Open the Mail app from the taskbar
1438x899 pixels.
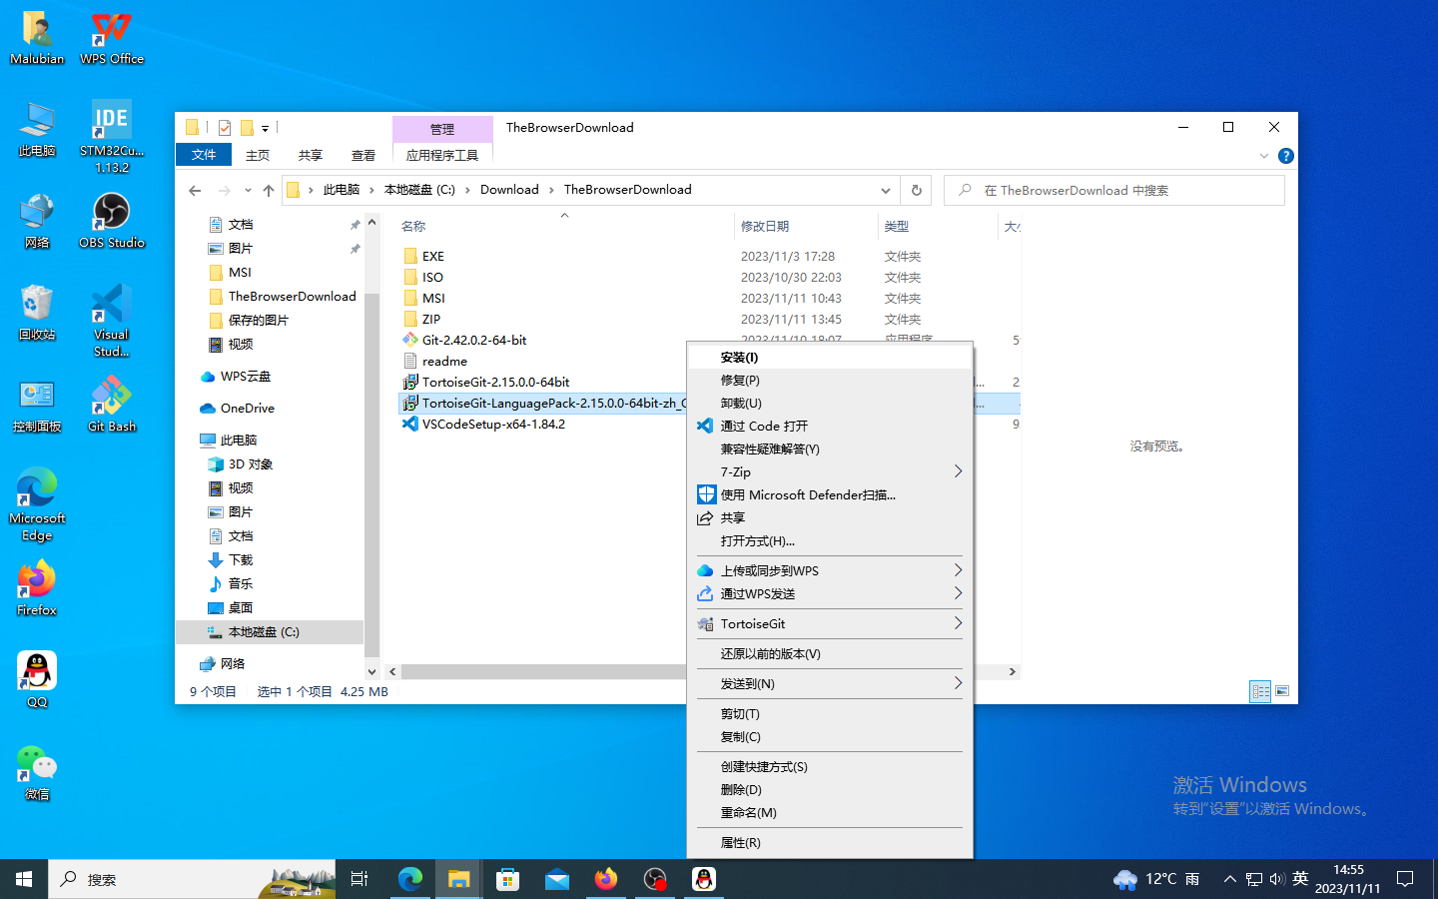click(557, 879)
